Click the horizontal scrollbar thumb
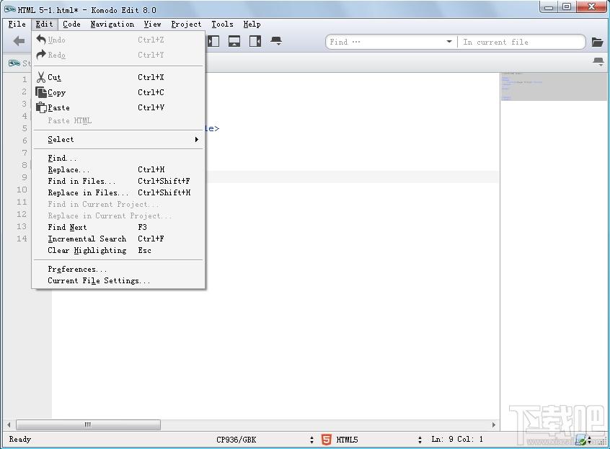The width and height of the screenshot is (610, 449). pos(88,424)
